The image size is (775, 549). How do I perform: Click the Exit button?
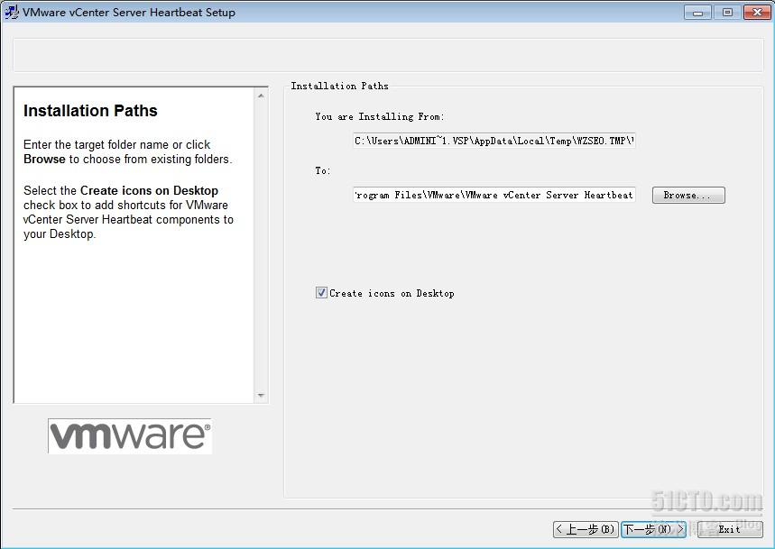pos(730,529)
